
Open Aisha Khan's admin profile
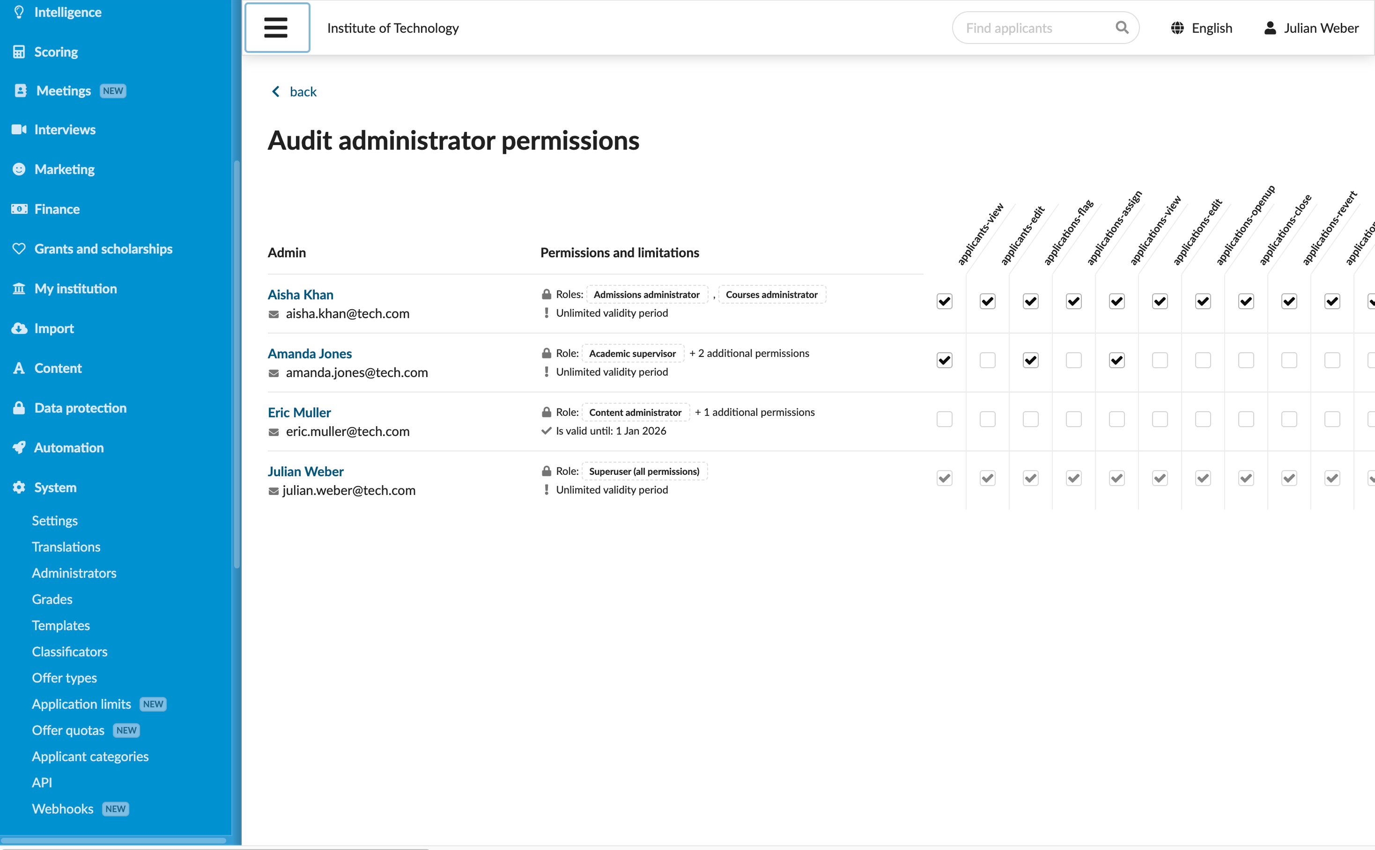301,295
